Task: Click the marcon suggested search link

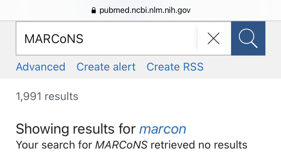Action: point(163,129)
